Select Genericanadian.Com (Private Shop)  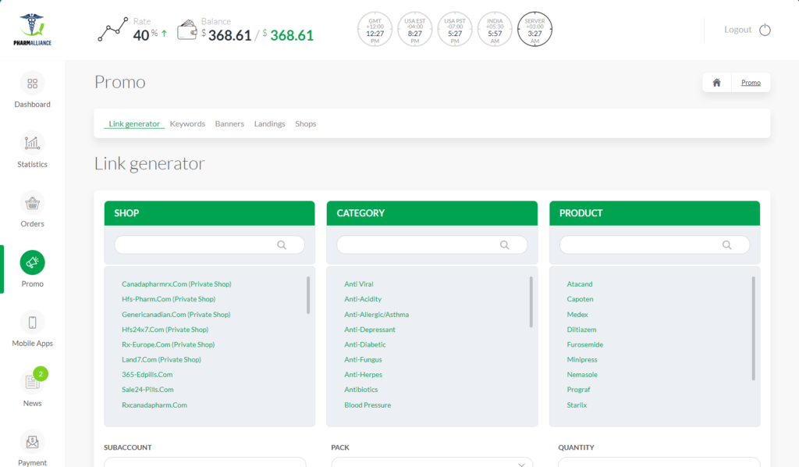pyautogui.click(x=176, y=315)
